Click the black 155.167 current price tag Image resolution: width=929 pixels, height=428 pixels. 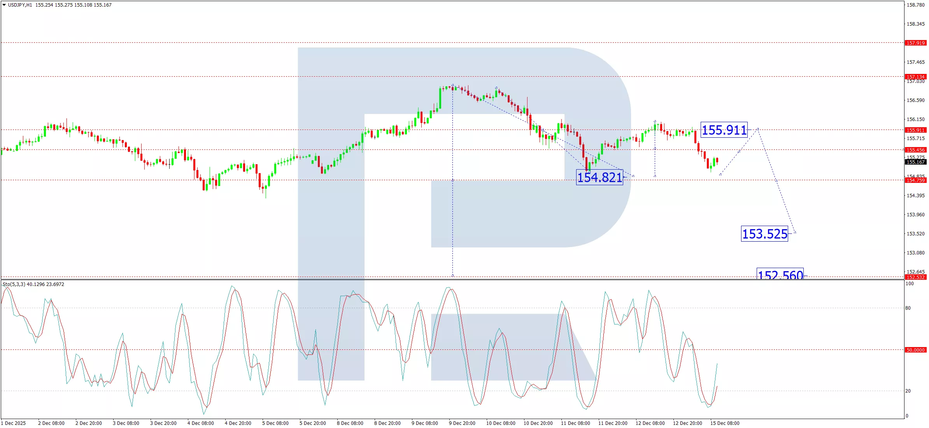tap(915, 162)
